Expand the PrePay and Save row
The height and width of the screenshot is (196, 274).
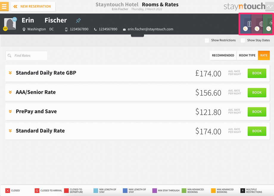(10, 111)
